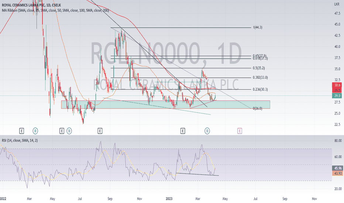This screenshot has width=344, height=203.
Task: Select the green support zone rectangle
Action: [165, 105]
